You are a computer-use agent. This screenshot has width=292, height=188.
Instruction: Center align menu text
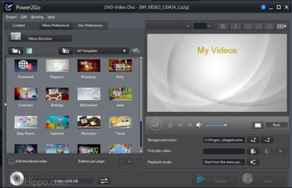pyautogui.click(x=259, y=26)
